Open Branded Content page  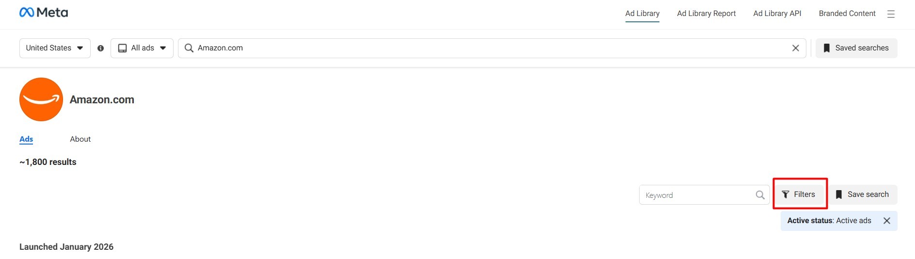pyautogui.click(x=847, y=14)
